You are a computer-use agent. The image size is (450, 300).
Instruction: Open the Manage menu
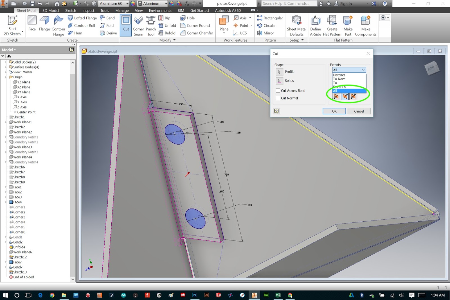click(122, 10)
